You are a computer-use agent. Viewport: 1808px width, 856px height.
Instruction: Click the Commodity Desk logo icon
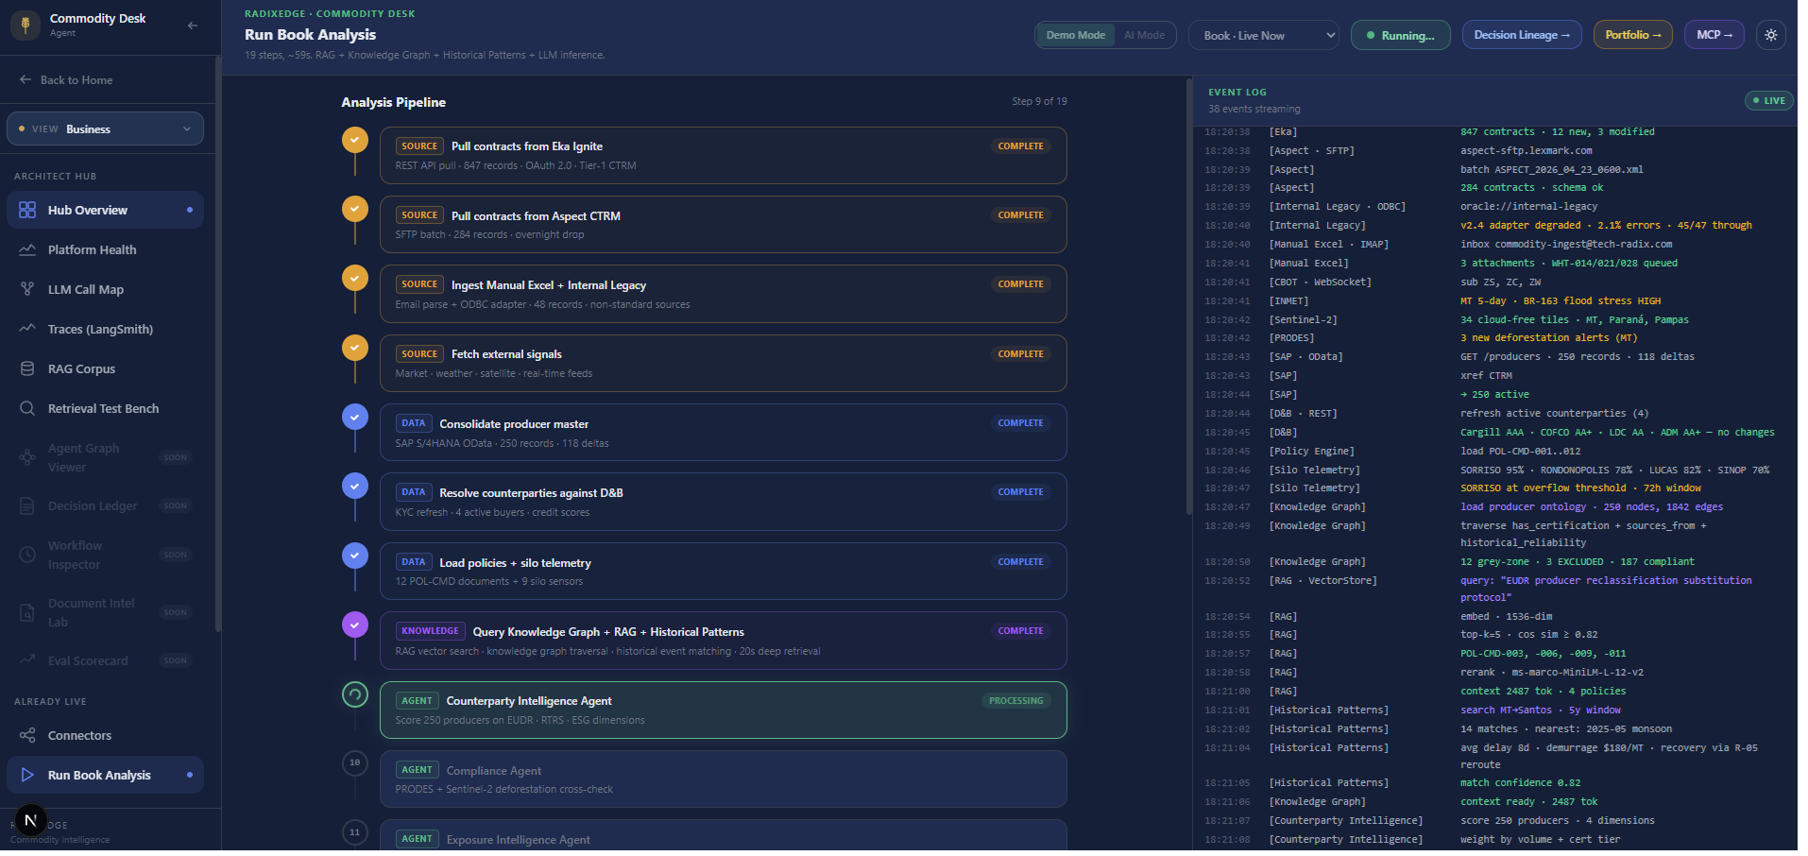26,26
